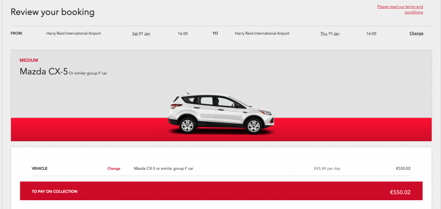This screenshot has width=441, height=209.
Task: Click the Review your booking heading
Action: pyautogui.click(x=52, y=12)
